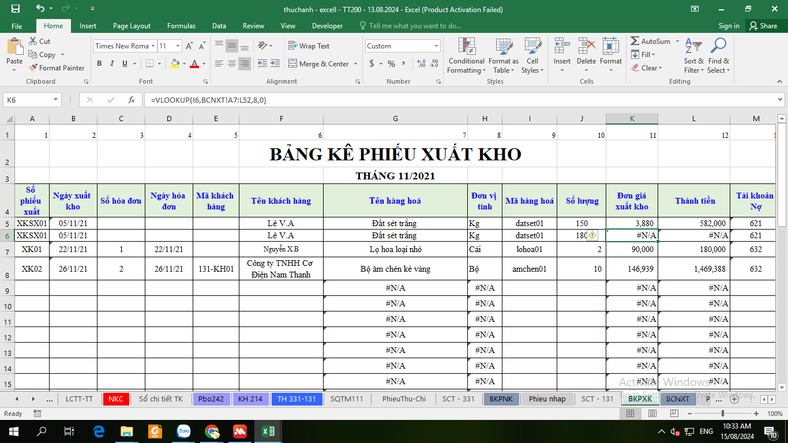The width and height of the screenshot is (788, 443).
Task: Click the Save icon in quick access toolbar
Action: coord(16,9)
